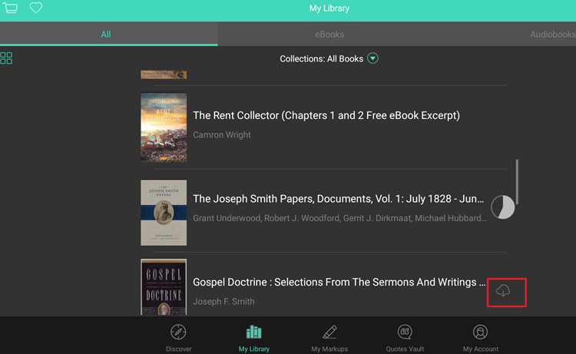Screen dimensions: 576x354
Task: Open The Rent Collector cover thumbnail
Action: (x=164, y=127)
